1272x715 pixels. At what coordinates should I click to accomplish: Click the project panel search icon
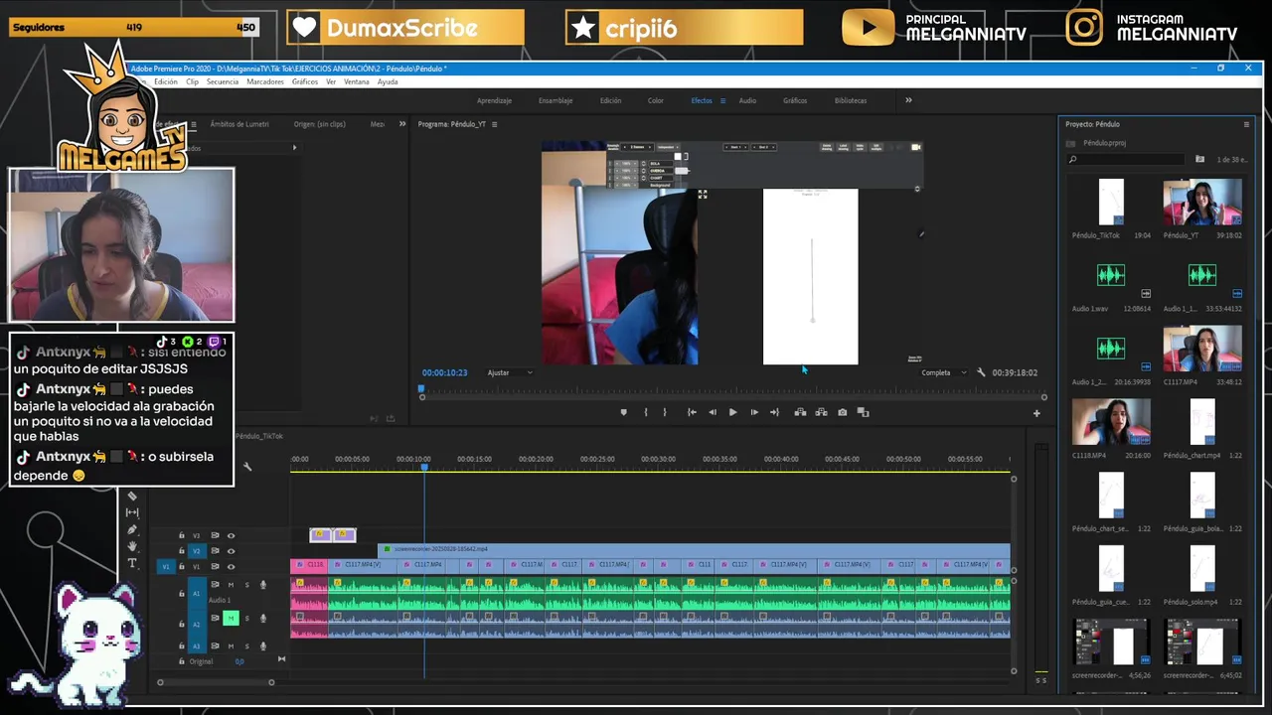(1073, 159)
